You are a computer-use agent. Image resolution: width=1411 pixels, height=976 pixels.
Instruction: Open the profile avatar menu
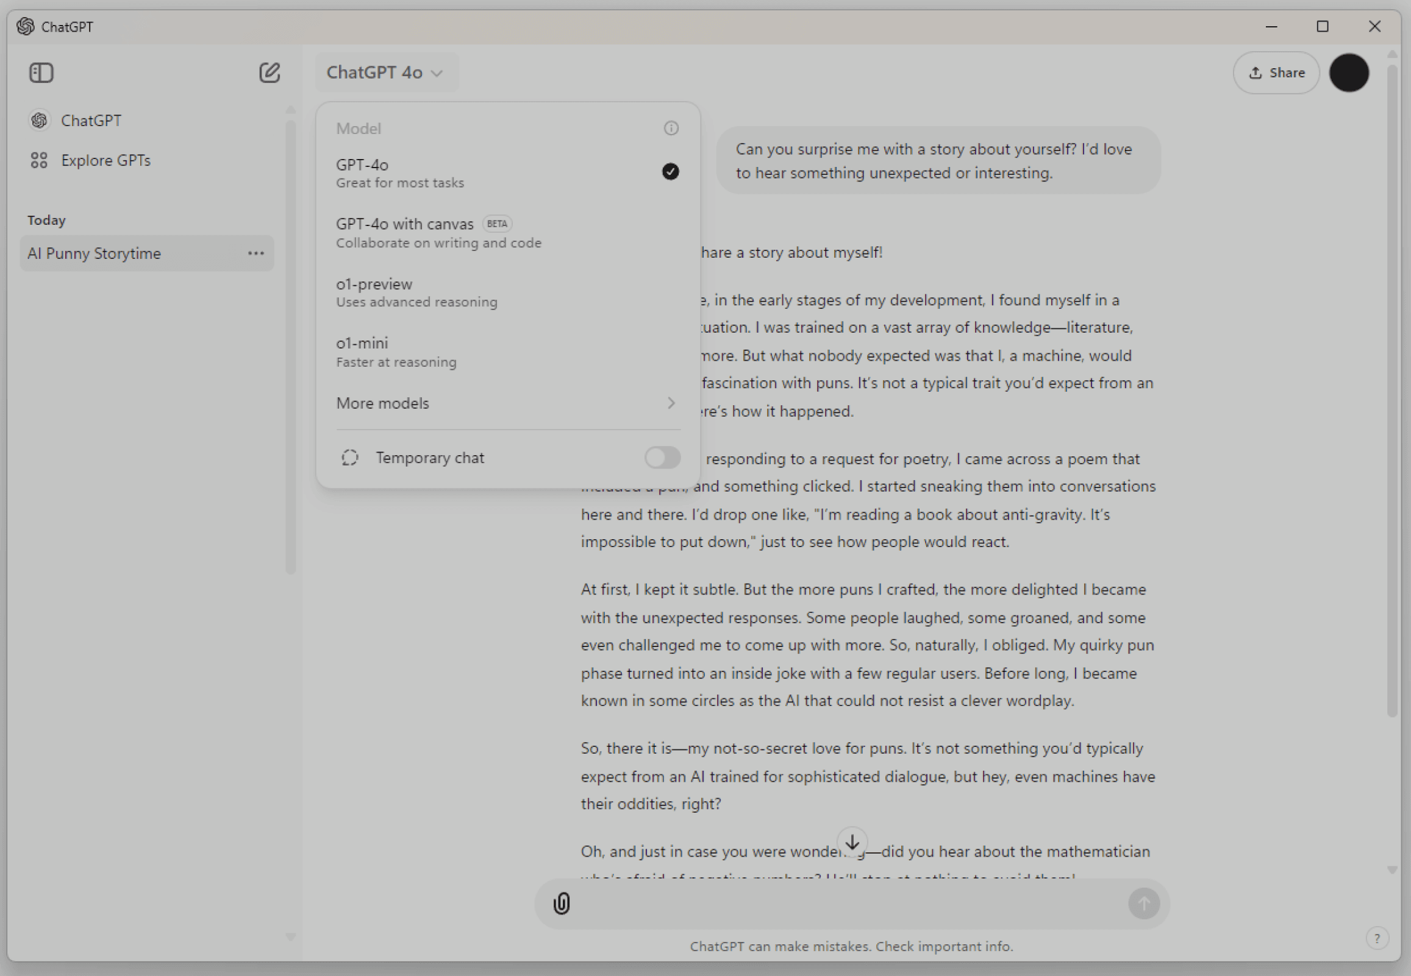click(x=1349, y=72)
